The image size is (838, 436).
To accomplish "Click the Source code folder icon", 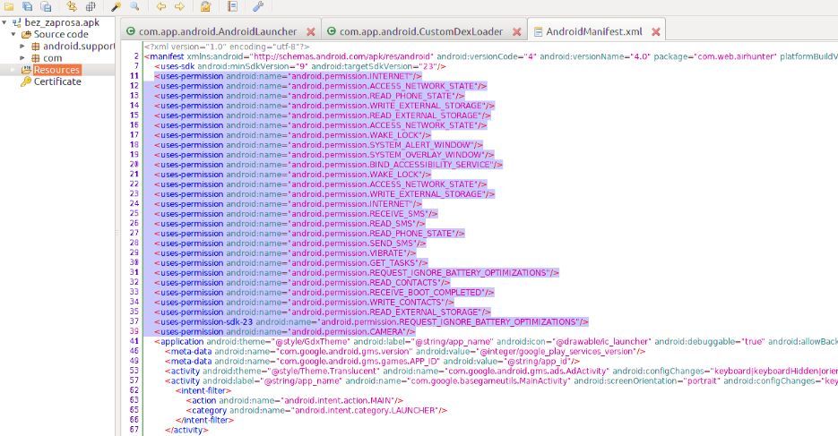I will click(x=26, y=35).
